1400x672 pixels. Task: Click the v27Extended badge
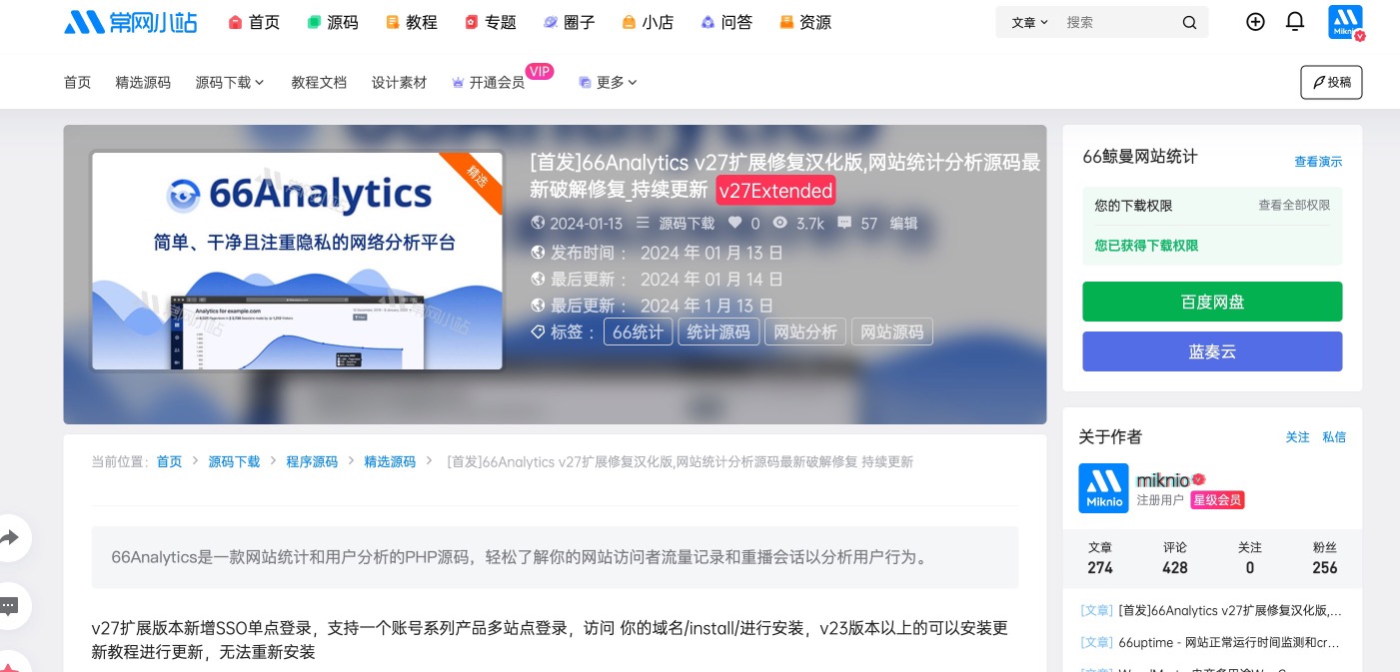pyautogui.click(x=775, y=191)
